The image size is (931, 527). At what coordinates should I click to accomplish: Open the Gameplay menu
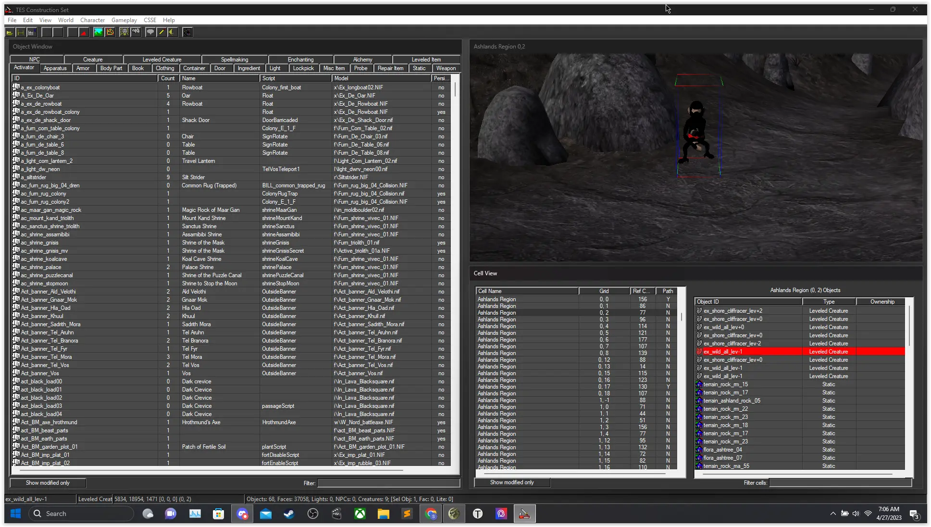(x=124, y=20)
